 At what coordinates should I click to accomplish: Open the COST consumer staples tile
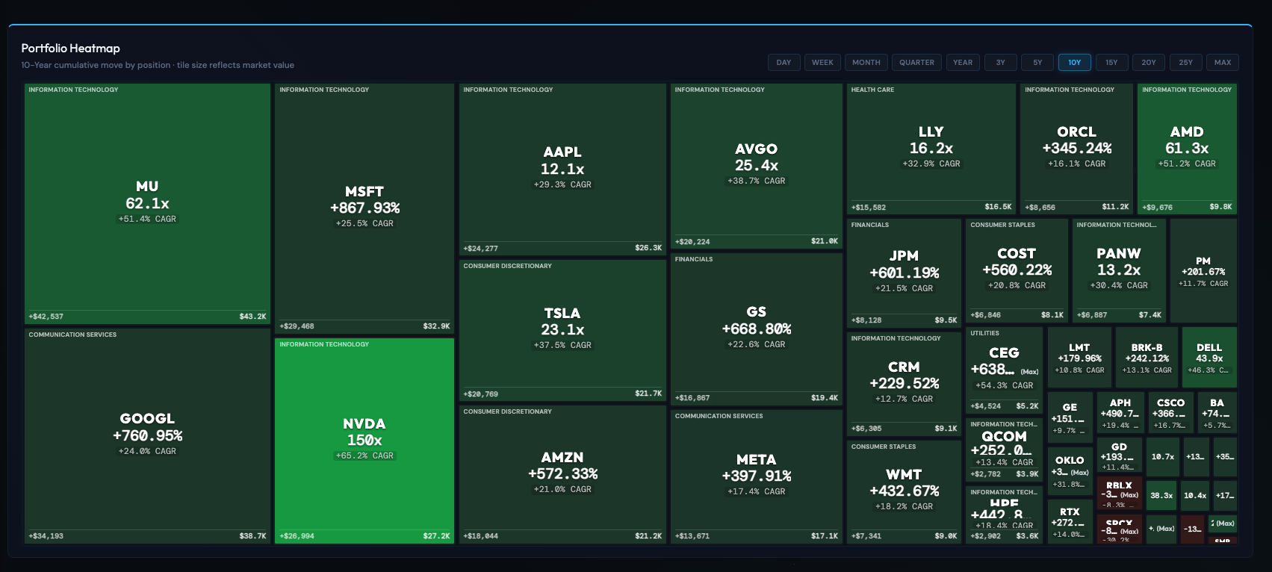(x=1017, y=270)
